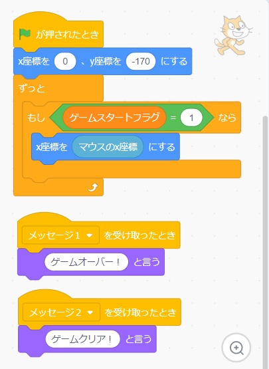The image size is (269, 369).
Task: Click the loop arrow on the ずっと block
Action: point(93,187)
